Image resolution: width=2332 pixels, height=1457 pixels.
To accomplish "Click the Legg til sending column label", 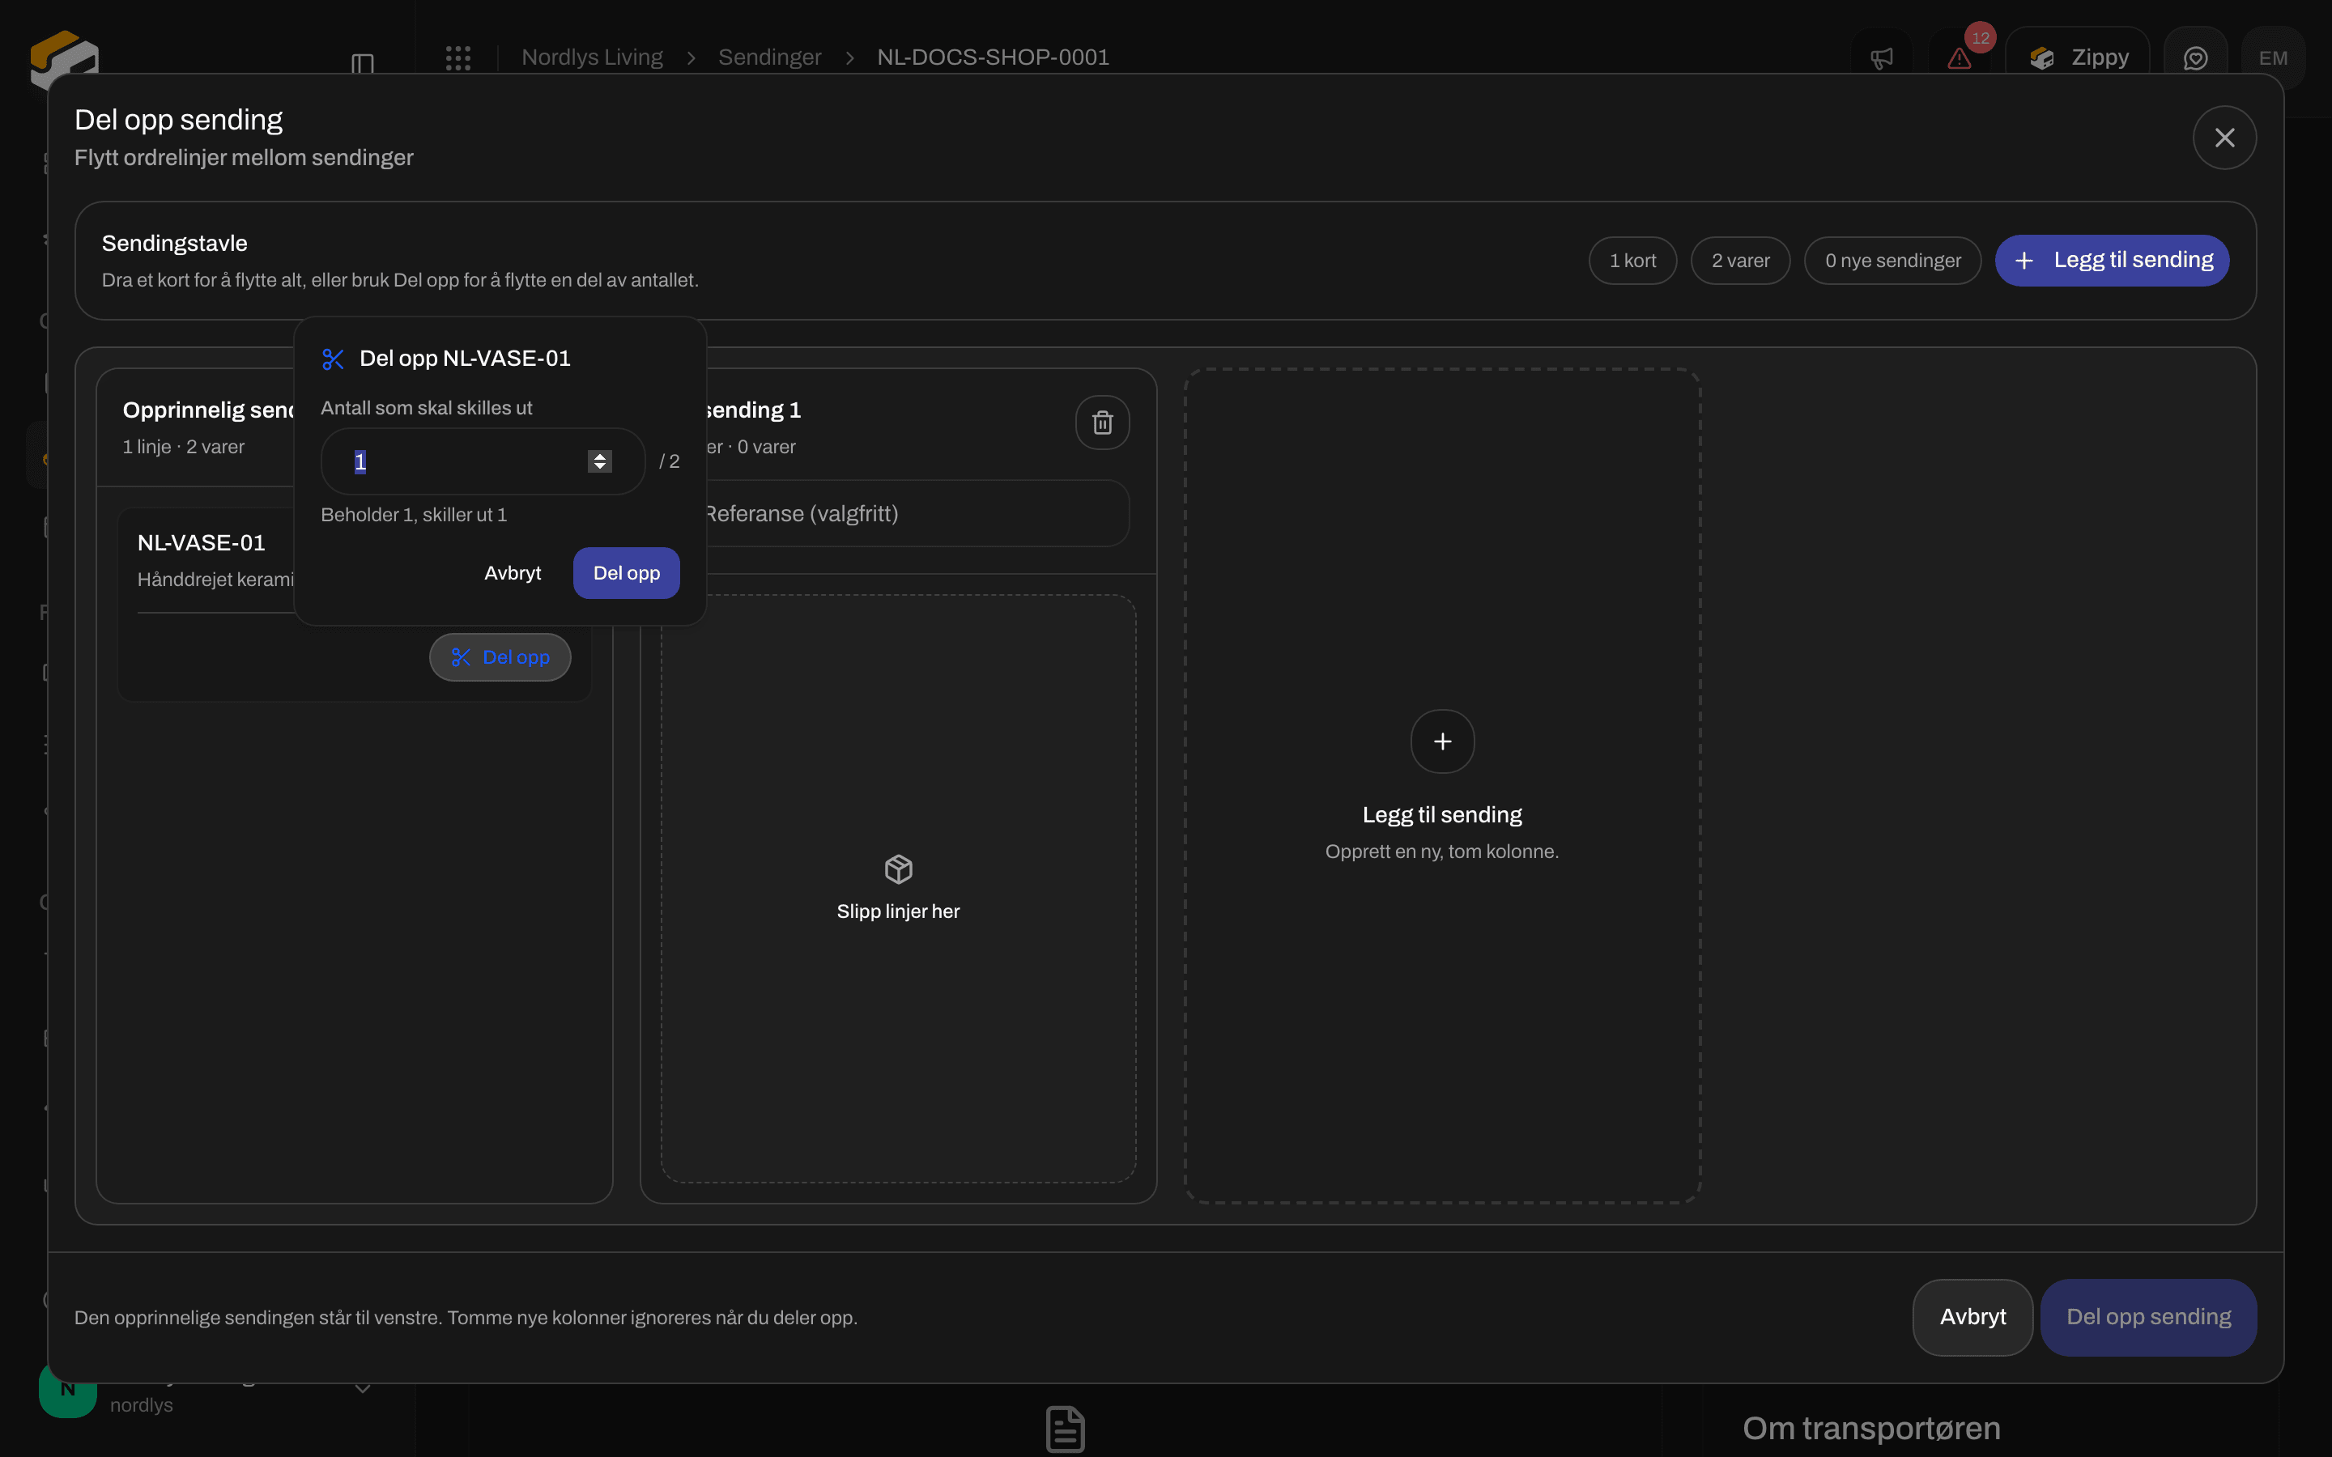I will point(1441,815).
